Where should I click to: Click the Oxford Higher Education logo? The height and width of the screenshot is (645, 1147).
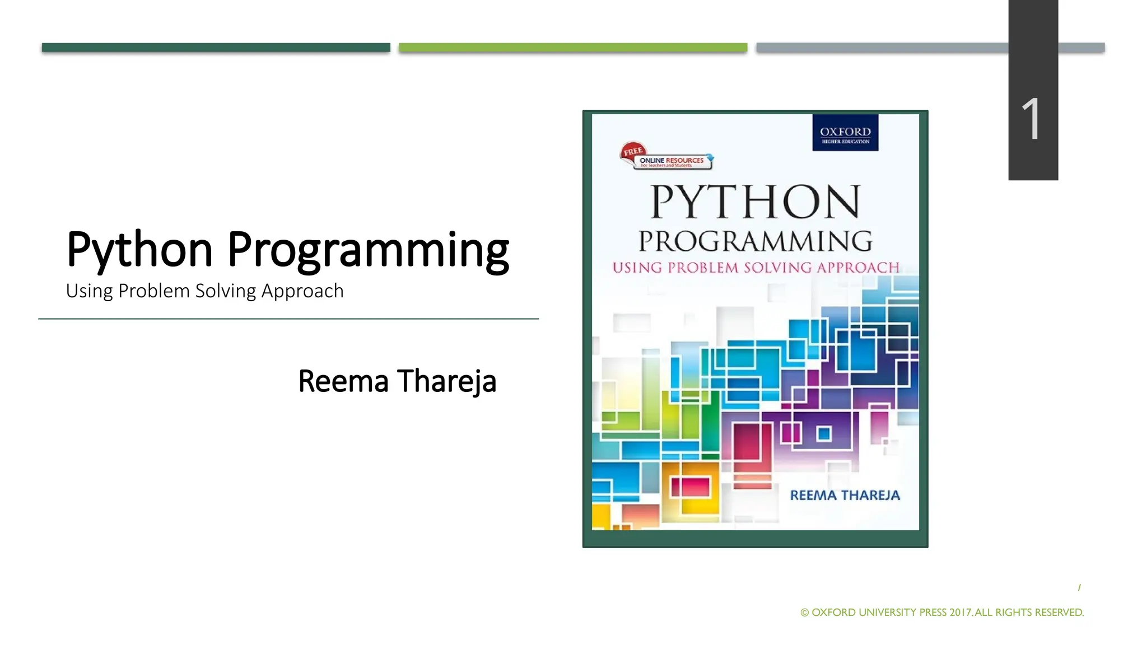845,133
